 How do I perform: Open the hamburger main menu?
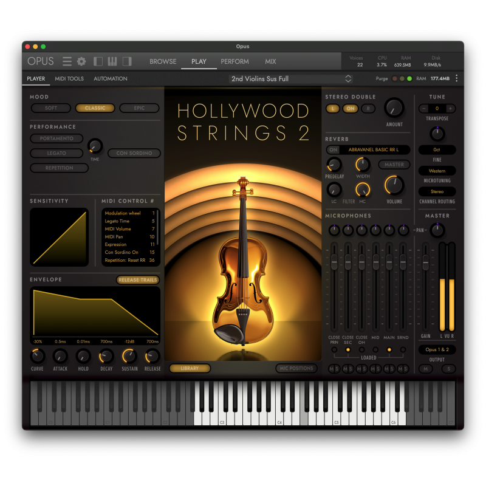point(67,61)
